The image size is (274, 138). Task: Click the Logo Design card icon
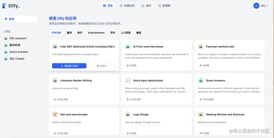tap(128, 114)
